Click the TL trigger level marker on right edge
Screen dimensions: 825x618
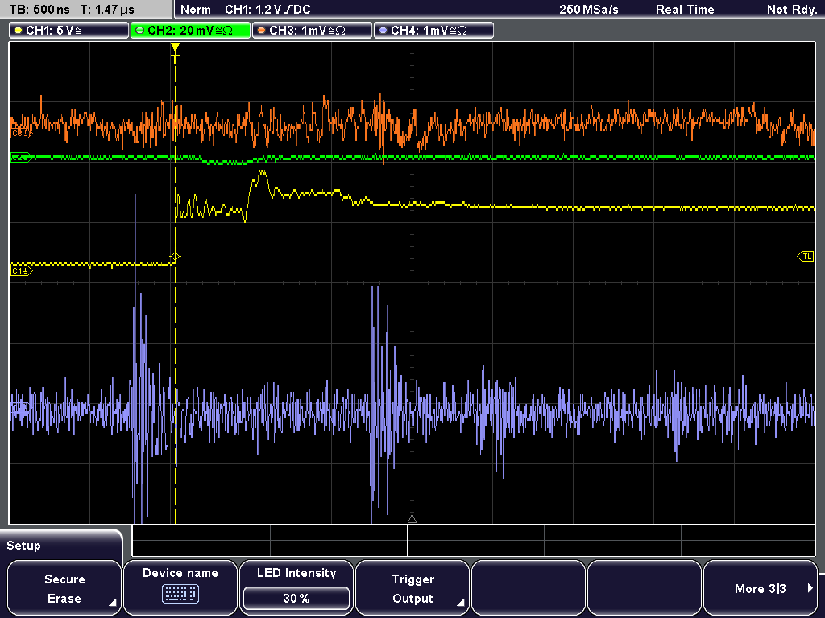pyautogui.click(x=806, y=257)
